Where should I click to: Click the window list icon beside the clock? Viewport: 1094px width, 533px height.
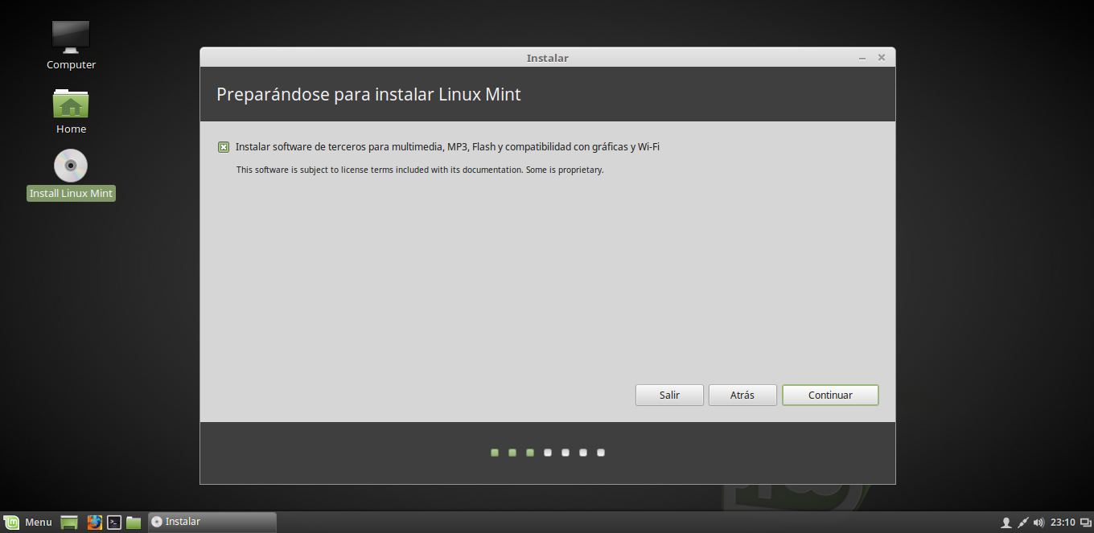point(1085,523)
